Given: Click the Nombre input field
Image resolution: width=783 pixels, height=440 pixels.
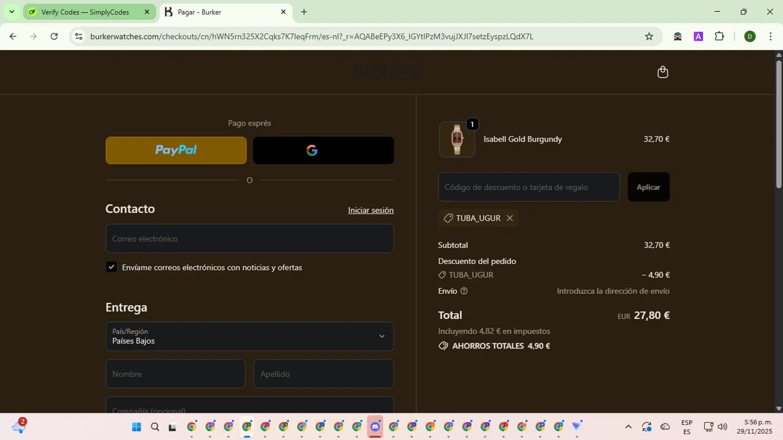Looking at the screenshot, I should click(175, 374).
